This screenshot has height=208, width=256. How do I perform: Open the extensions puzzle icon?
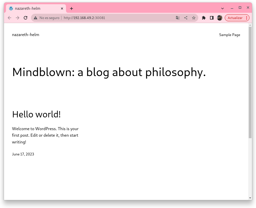click(204, 18)
